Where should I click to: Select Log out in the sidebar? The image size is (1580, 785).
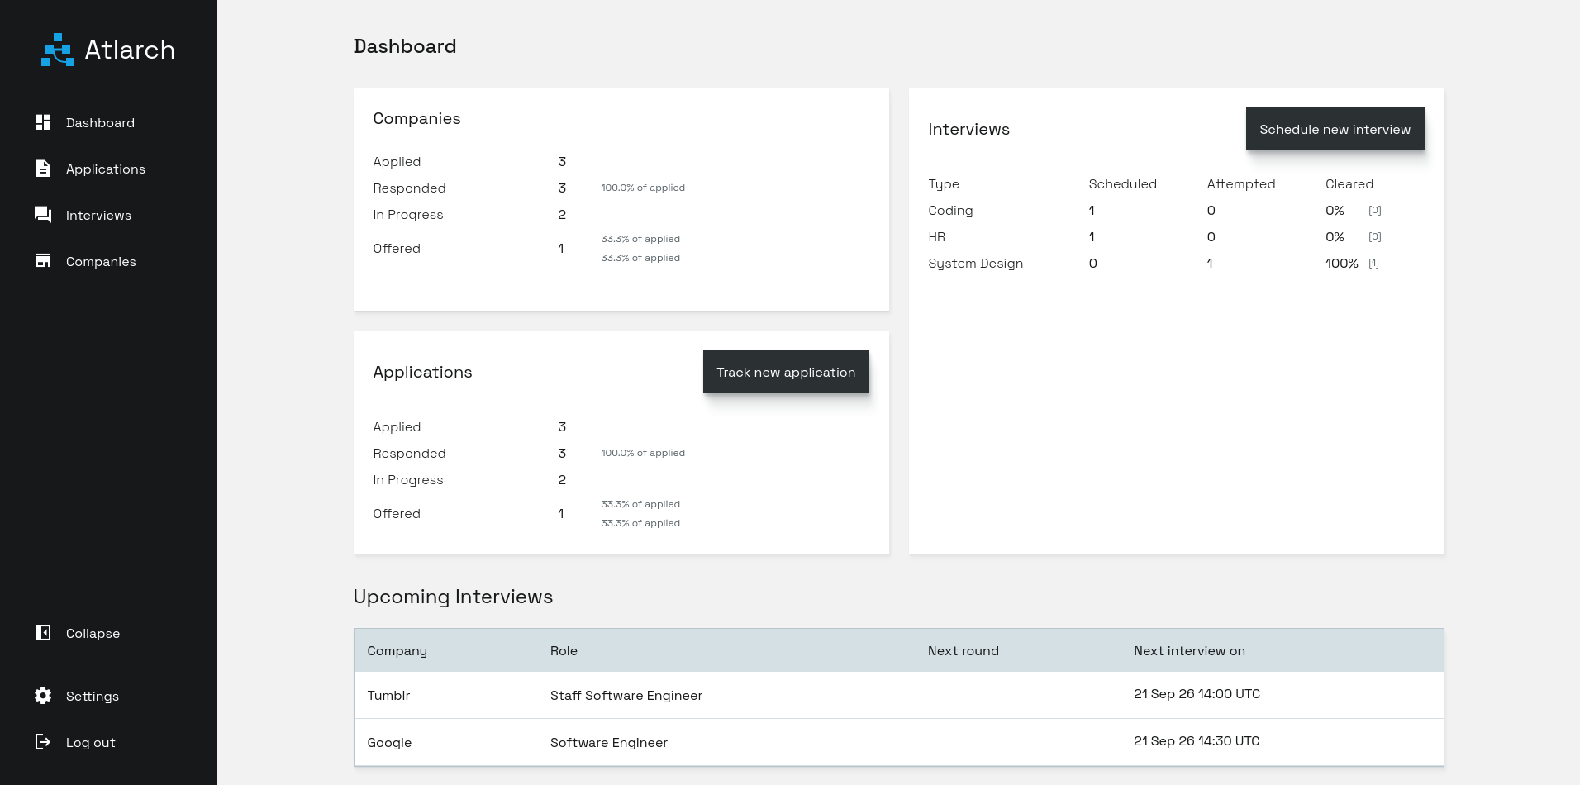pyautogui.click(x=91, y=742)
